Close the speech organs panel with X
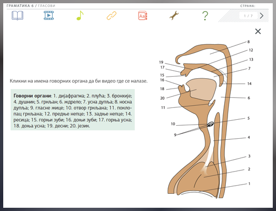 click(x=258, y=31)
